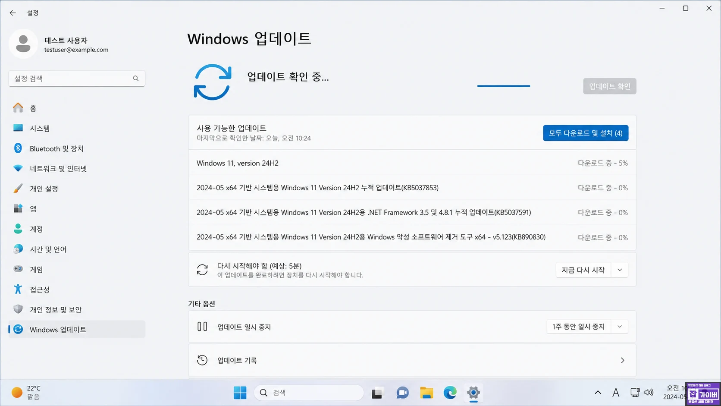The image size is (721, 406).
Task: Open the Windows Start menu
Action: pos(240,393)
